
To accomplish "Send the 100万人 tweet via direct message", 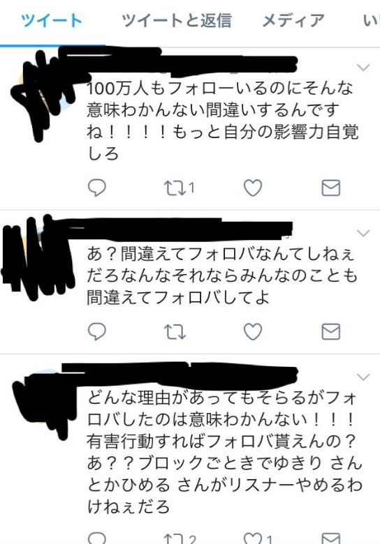I will point(330,188).
